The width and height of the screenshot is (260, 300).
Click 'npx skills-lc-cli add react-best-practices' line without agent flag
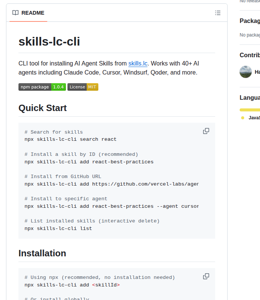coord(89,162)
